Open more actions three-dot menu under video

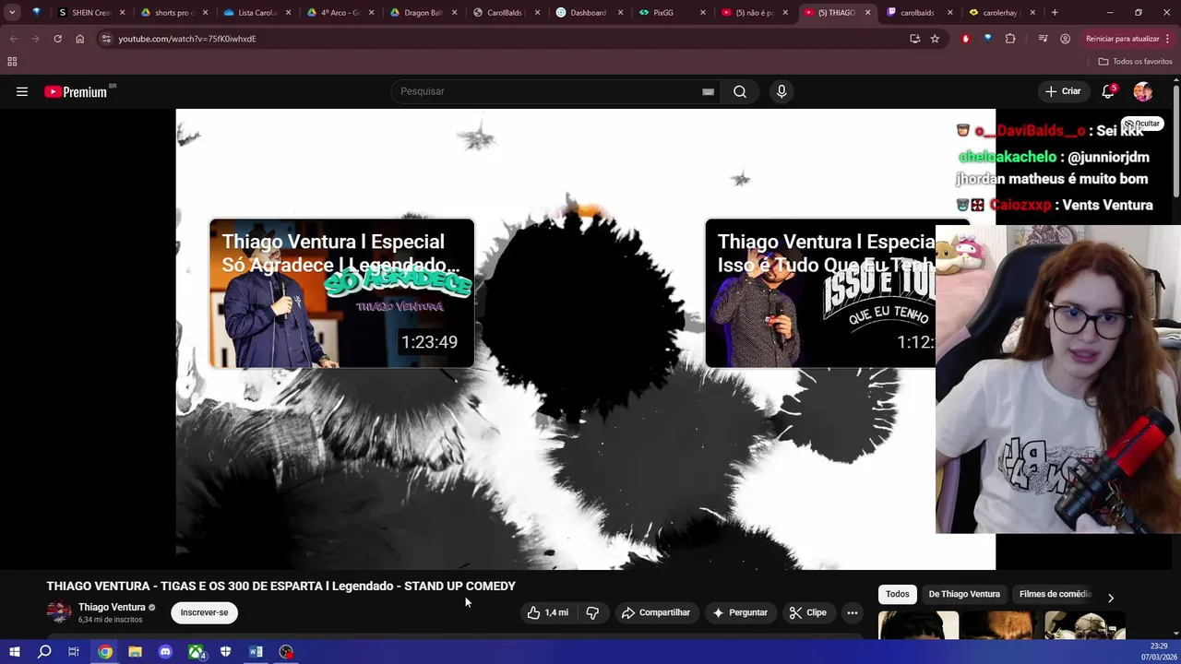[x=852, y=612]
